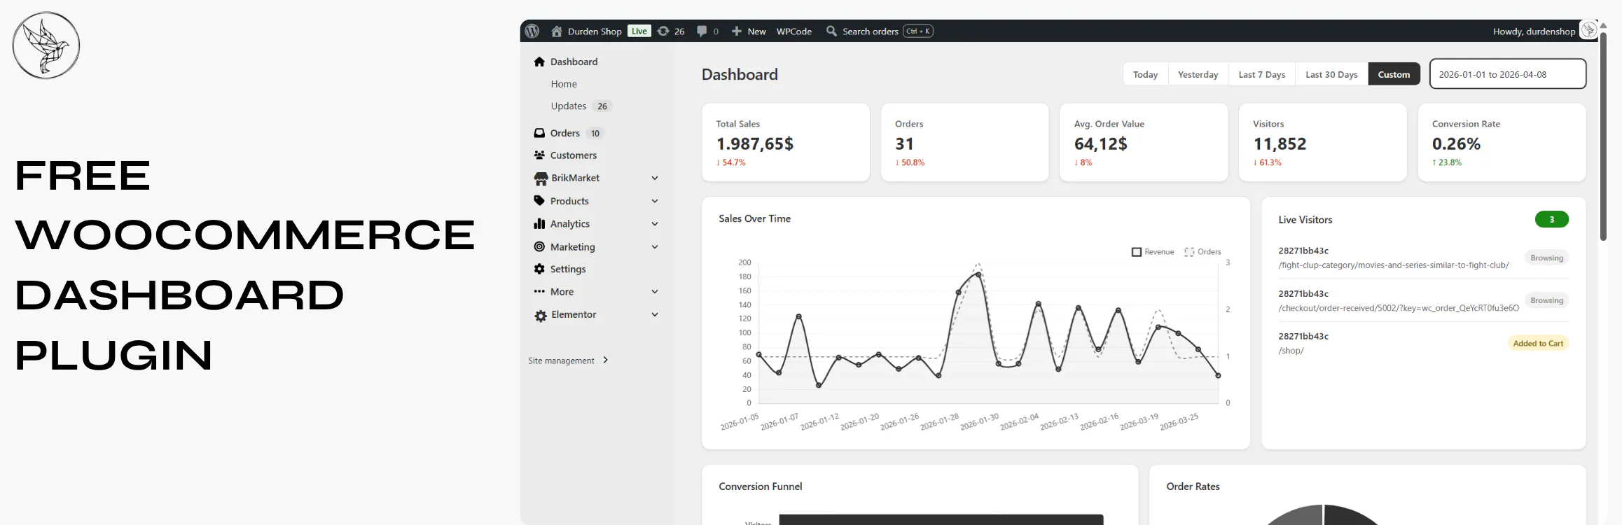This screenshot has height=525, width=1622.
Task: Click the Customers people icon
Action: point(539,155)
